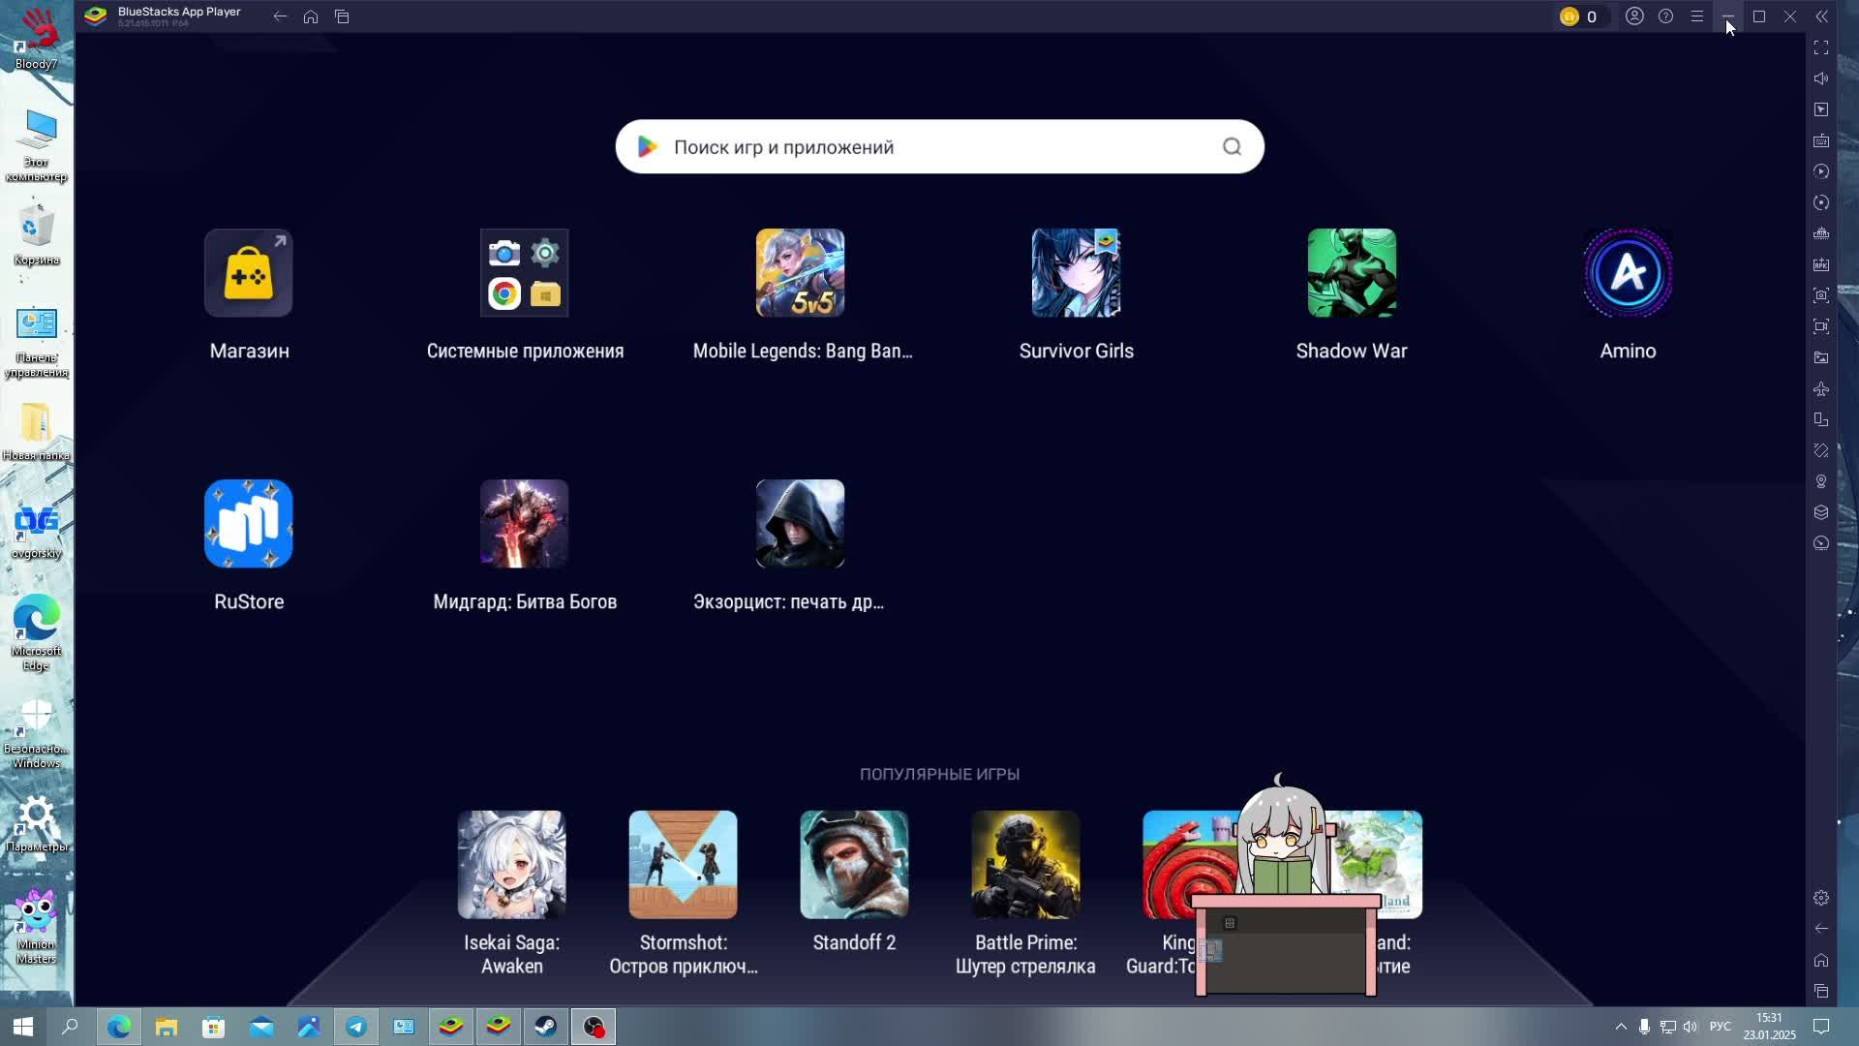Open the performance gauge sidebar icon
1859x1046 pixels.
point(1821,543)
